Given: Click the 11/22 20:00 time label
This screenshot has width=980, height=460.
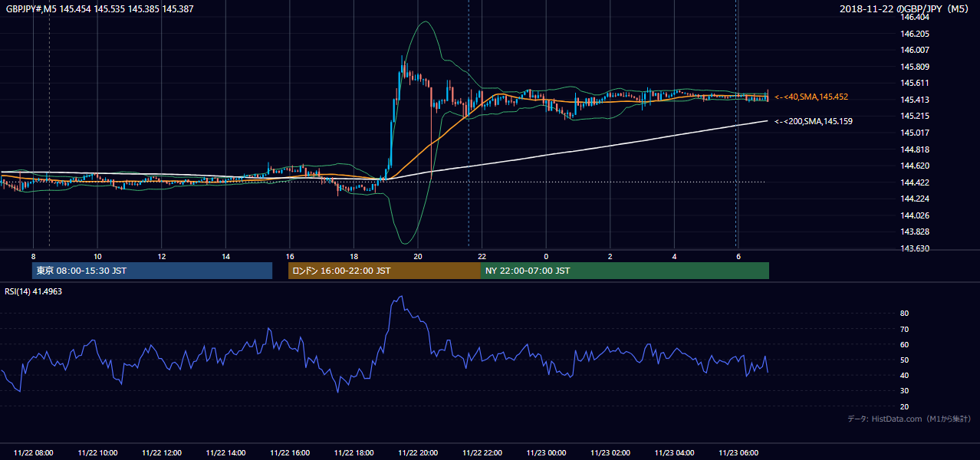Looking at the screenshot, I should tap(418, 453).
